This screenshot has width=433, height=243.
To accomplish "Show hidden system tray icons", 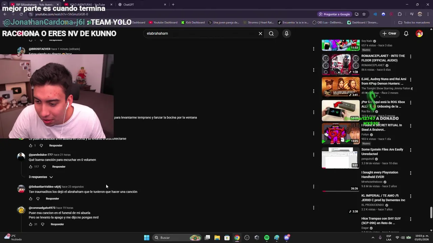I will 373,238.
